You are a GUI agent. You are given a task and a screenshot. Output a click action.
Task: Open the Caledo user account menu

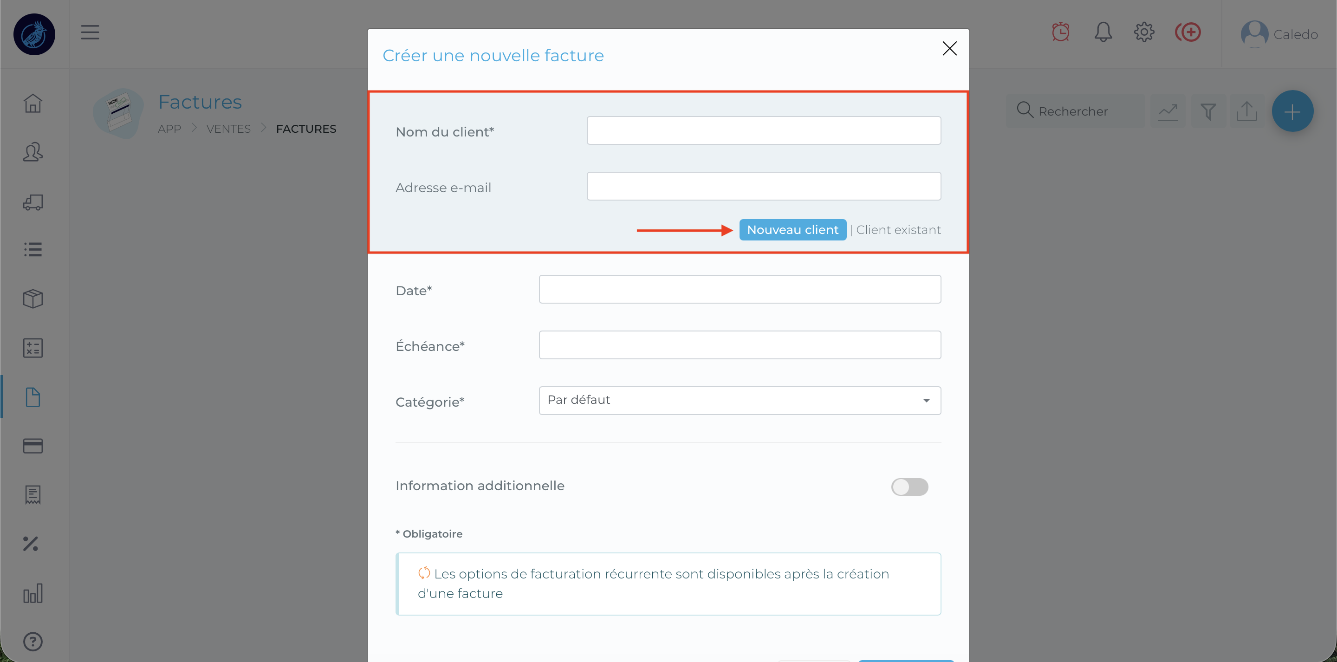pos(1279,34)
